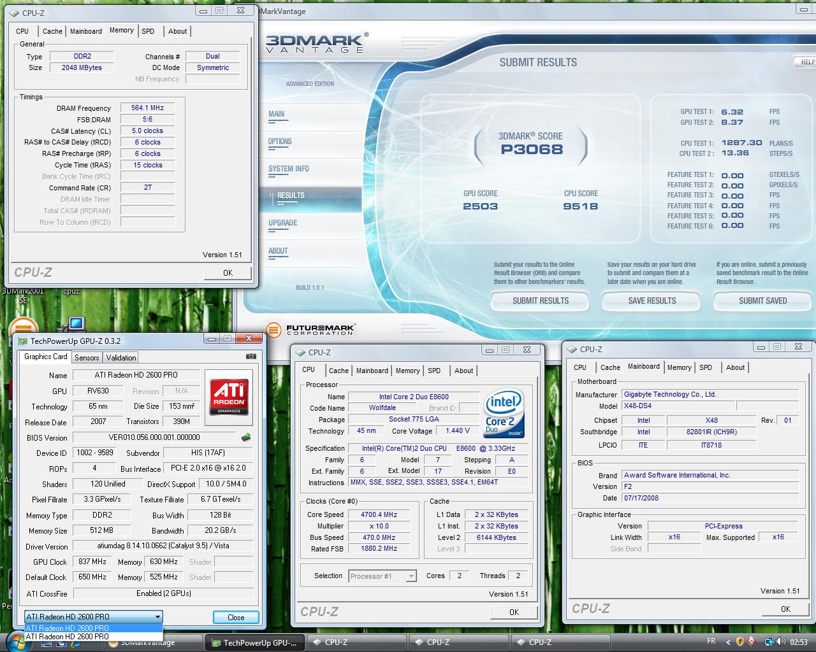Click title bar icon of CPU-Z Mainboard window
This screenshot has width=816, height=652.
(x=572, y=349)
